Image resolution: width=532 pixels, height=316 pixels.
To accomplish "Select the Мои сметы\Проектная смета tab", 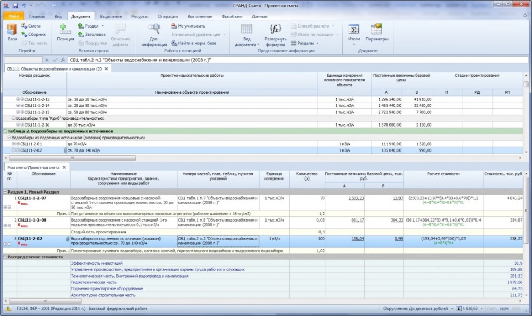I will coord(33,167).
